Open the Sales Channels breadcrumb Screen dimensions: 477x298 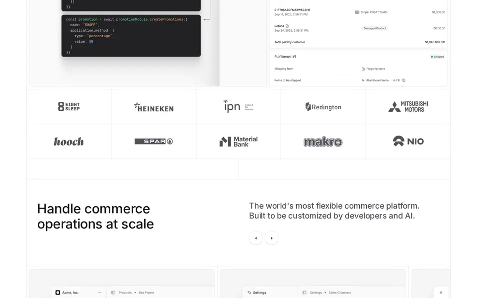tap(340, 293)
